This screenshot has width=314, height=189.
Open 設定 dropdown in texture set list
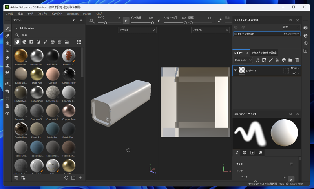[291, 27]
